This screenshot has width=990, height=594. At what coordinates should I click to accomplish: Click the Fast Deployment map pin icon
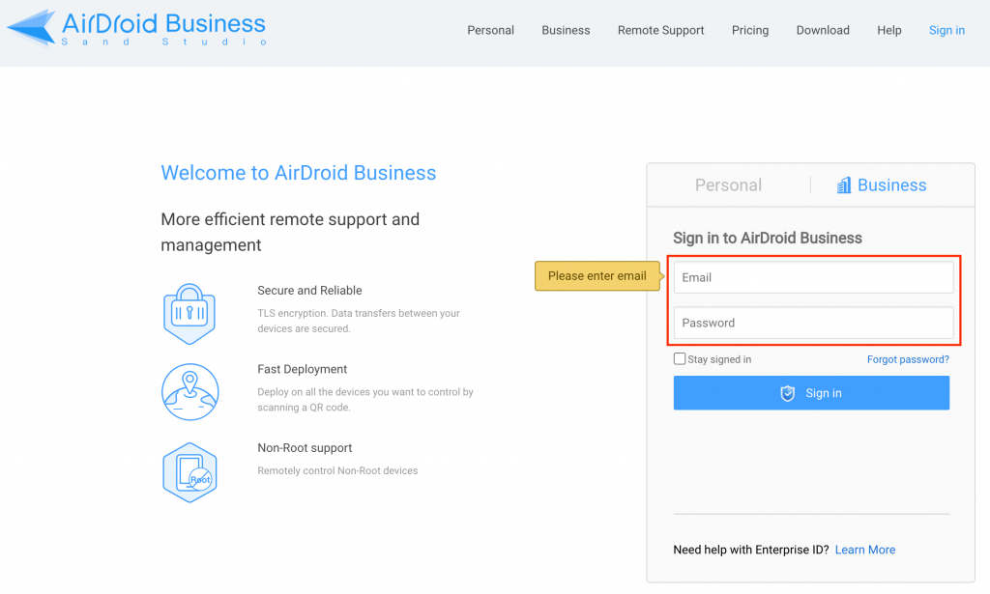(x=190, y=391)
